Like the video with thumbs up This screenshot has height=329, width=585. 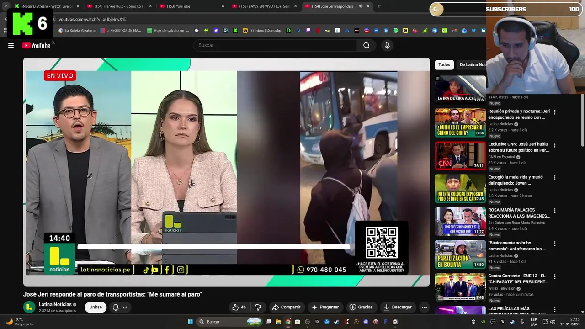point(239,307)
